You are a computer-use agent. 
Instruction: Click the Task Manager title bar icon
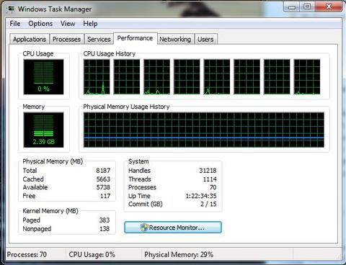tap(11, 9)
